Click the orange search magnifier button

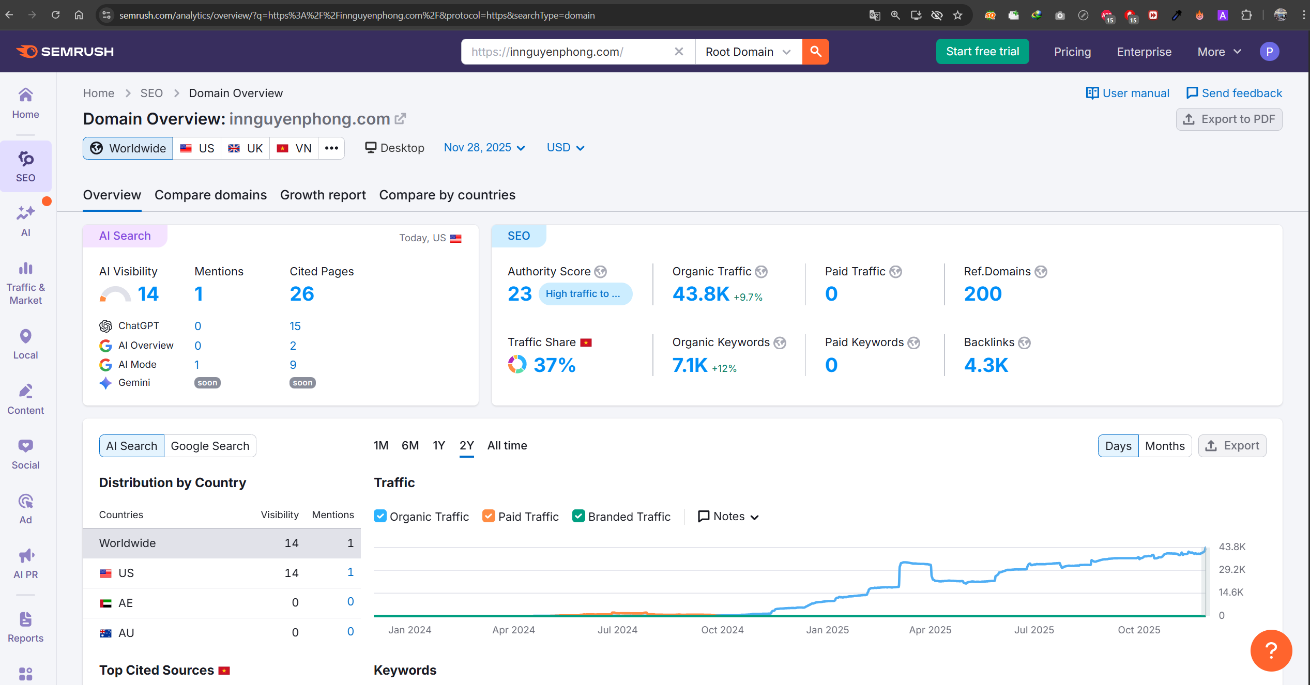point(815,52)
